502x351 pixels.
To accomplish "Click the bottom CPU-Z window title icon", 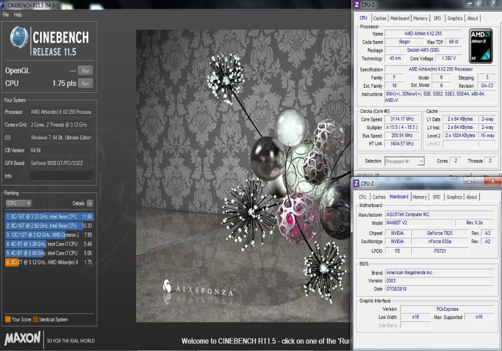I will point(356,184).
